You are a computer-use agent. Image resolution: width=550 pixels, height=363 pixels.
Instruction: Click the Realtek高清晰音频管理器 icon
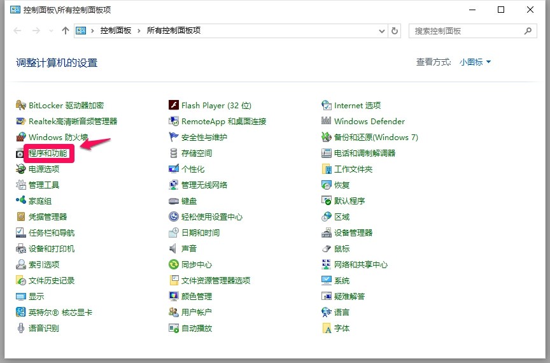[x=21, y=121]
